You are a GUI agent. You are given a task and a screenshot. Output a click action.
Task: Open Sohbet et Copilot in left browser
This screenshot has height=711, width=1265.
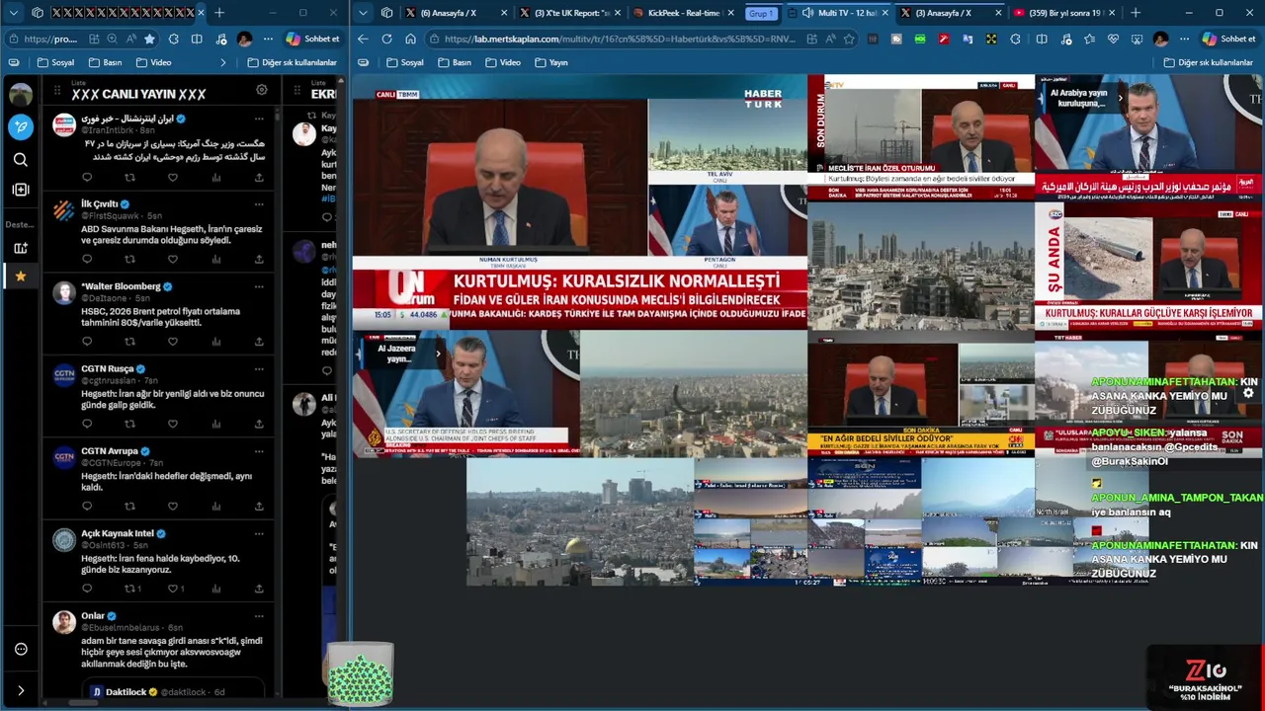pyautogui.click(x=312, y=39)
